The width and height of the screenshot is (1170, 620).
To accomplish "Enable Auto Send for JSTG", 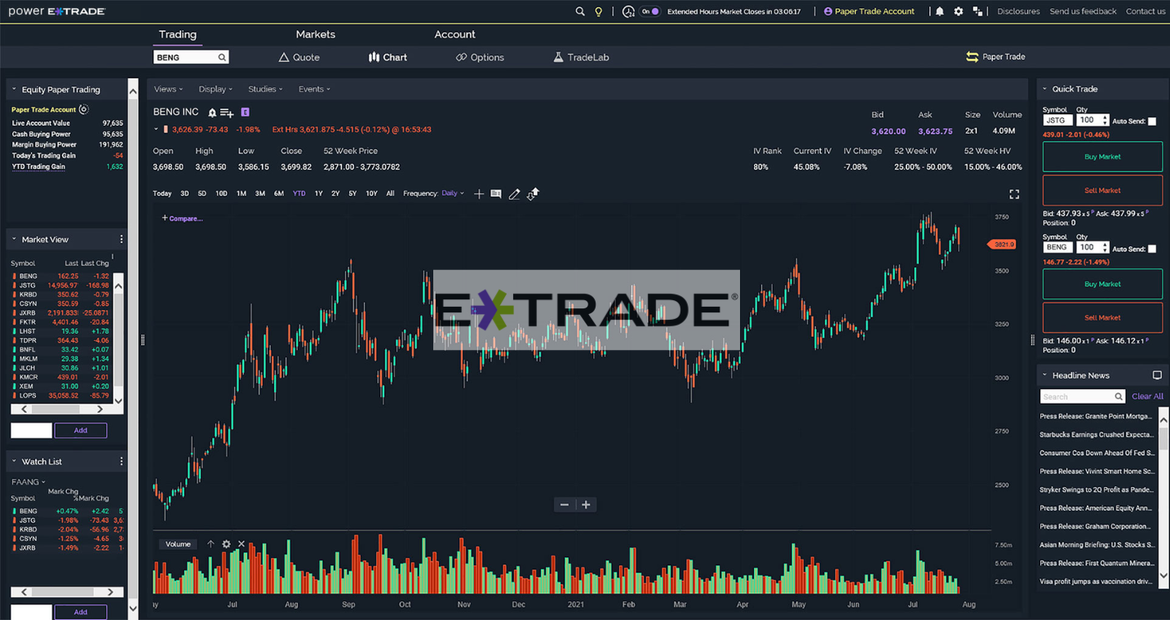I will coord(1152,122).
